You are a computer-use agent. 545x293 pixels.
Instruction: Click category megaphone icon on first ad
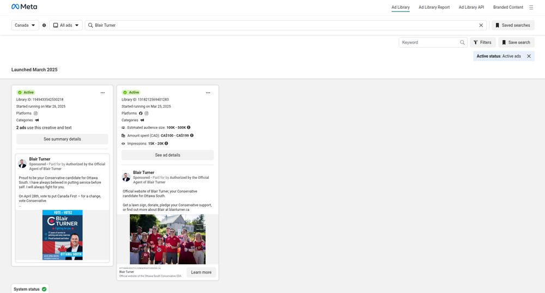tap(37, 120)
